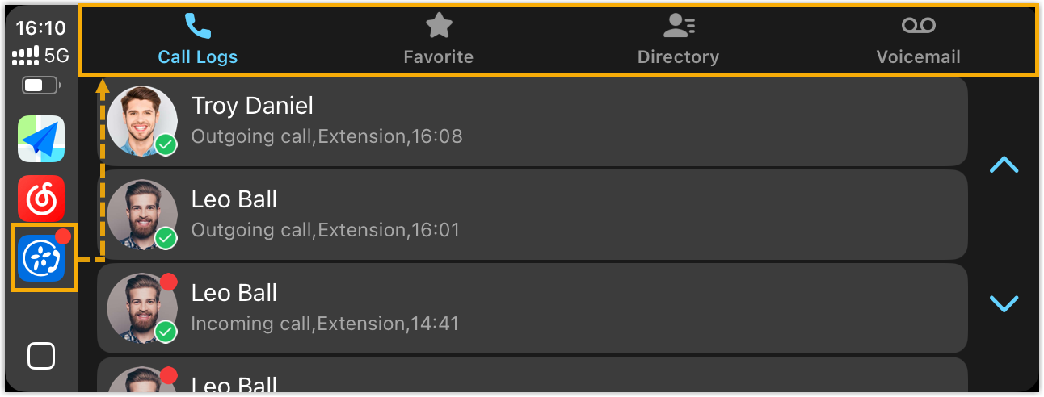The width and height of the screenshot is (1044, 397).
Task: Open the Call Logs phone icon
Action: (x=197, y=26)
